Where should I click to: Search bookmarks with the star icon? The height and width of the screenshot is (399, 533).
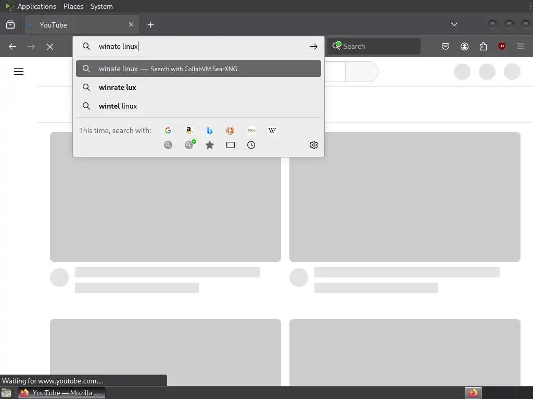(210, 145)
